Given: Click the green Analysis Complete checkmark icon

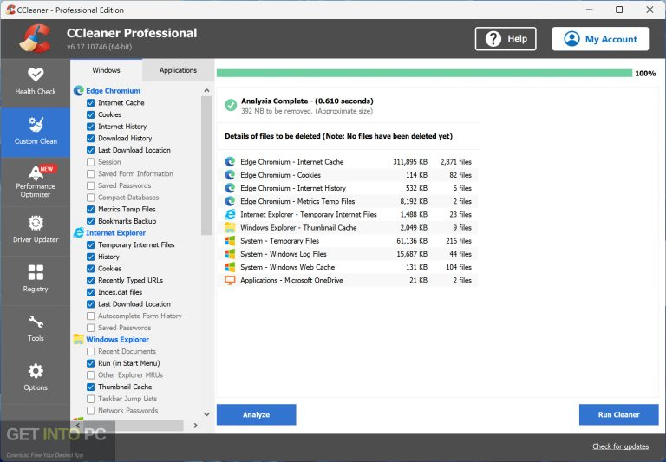Looking at the screenshot, I should click(231, 105).
